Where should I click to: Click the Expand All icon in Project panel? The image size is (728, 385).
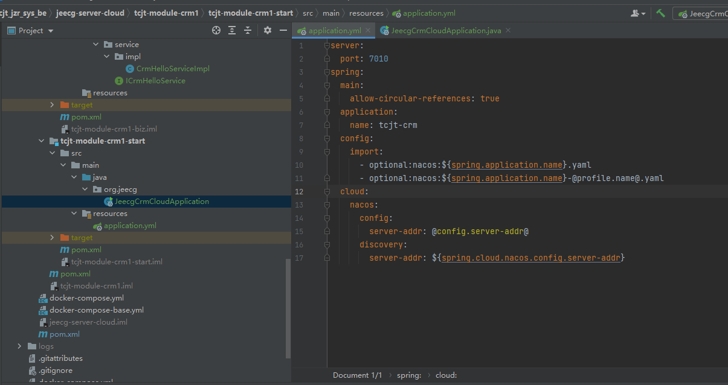[232, 30]
